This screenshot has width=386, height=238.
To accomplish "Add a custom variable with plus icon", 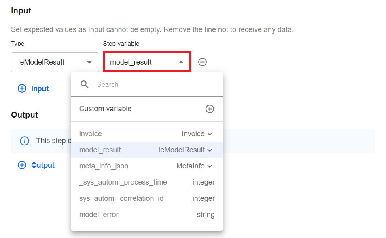I will 210,109.
